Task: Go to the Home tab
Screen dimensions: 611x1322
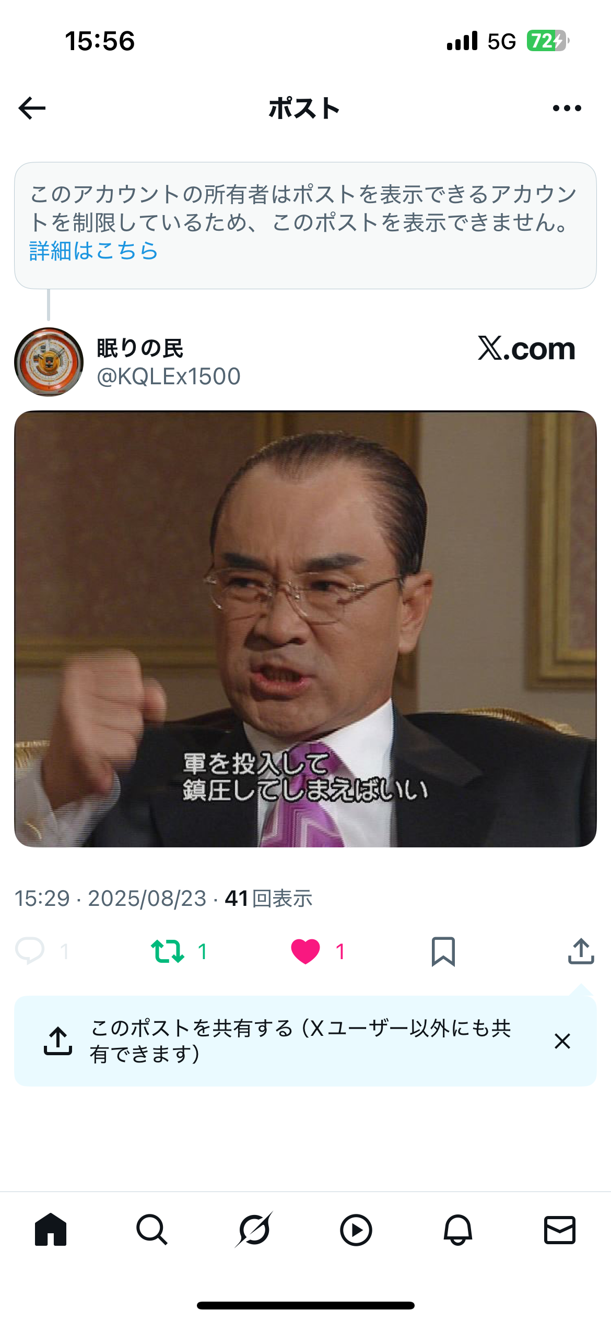Action: [x=51, y=1230]
